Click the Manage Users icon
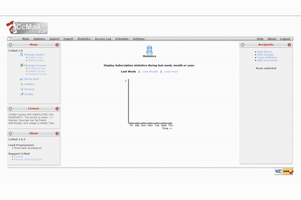Image resolution: width=301 pixels, height=200 pixels. tap(22, 54)
